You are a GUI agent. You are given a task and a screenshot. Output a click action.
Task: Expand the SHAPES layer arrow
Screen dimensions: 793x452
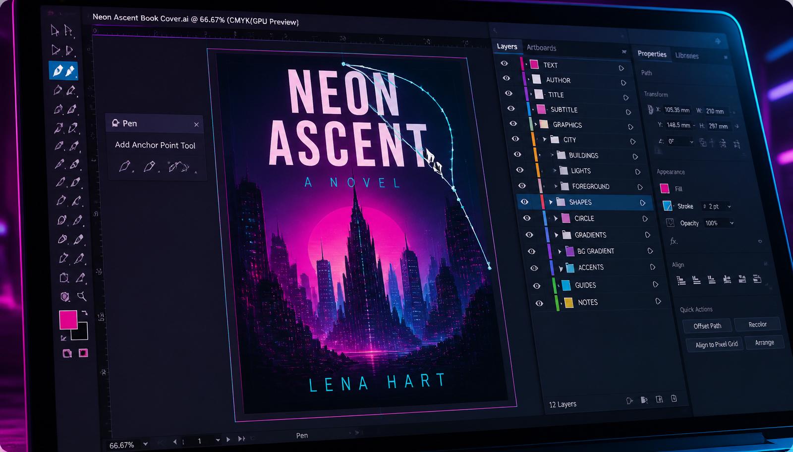551,202
